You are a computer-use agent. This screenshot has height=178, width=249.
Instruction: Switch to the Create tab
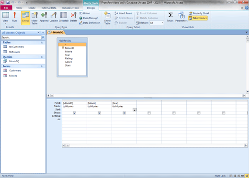pos(32,8)
